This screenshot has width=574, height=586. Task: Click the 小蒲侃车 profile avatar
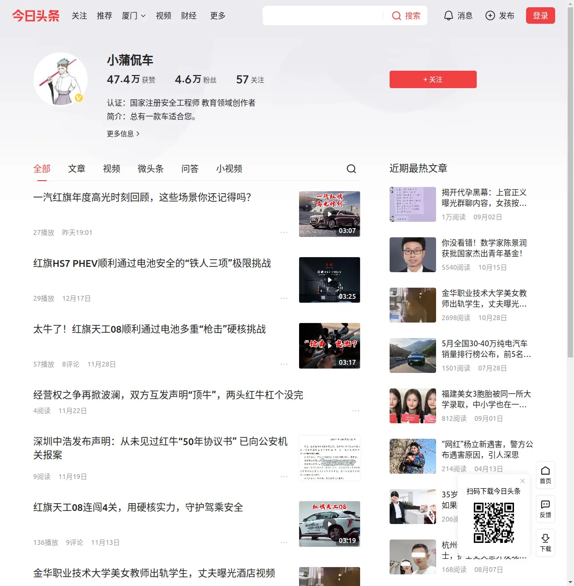tap(60, 79)
